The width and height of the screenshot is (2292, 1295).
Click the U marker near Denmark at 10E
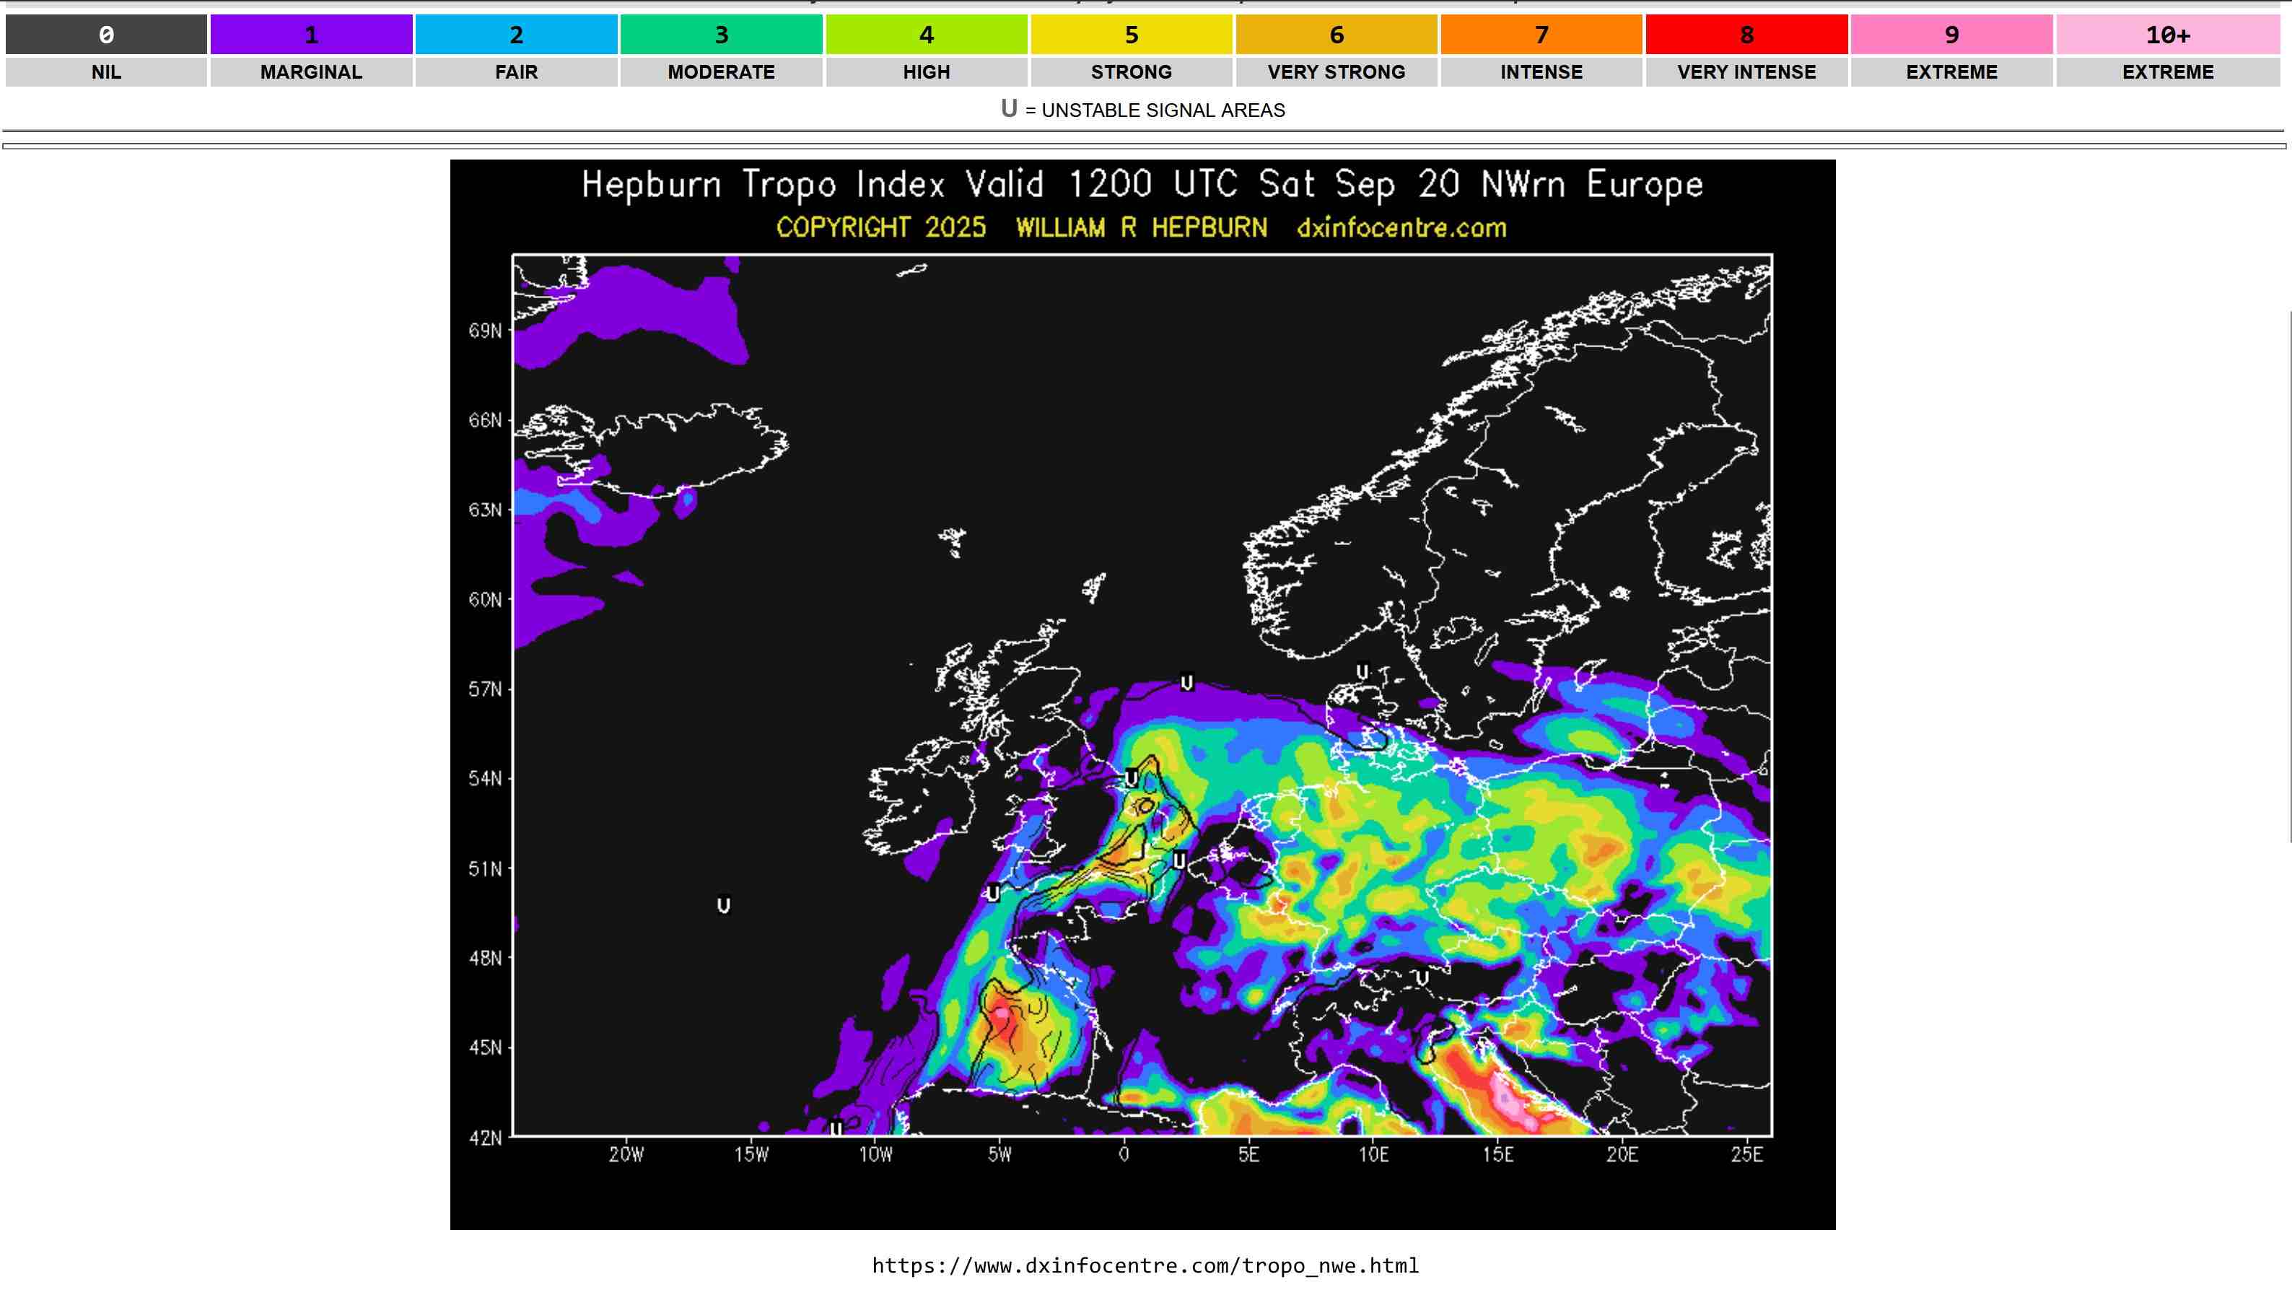[x=1362, y=671]
